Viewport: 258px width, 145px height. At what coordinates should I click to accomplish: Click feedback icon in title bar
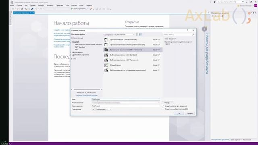pyautogui.click(x=215, y=2)
